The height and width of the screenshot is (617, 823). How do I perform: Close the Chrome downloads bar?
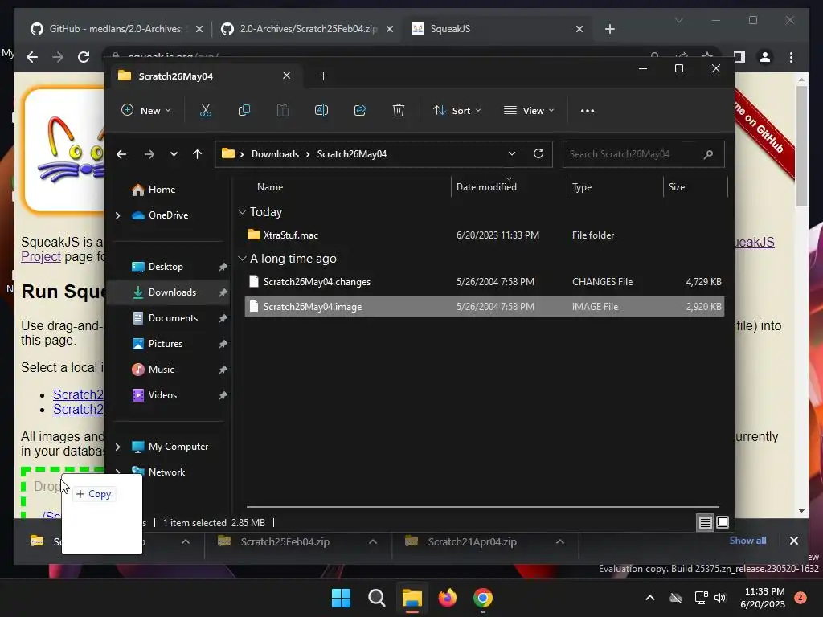tap(793, 541)
